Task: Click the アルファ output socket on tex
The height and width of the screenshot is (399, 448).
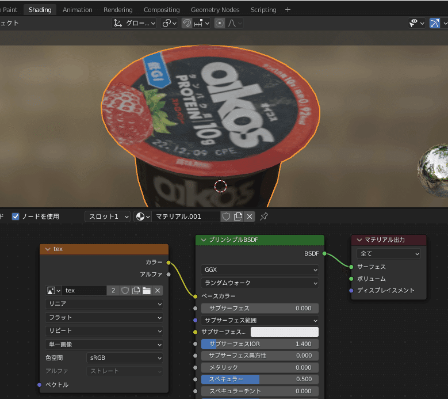Action: 169,275
